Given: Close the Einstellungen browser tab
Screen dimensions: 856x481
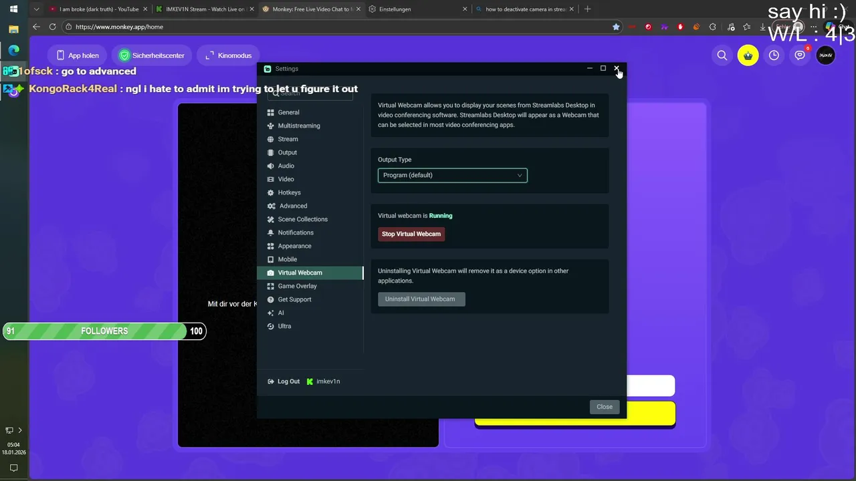Looking at the screenshot, I should (x=465, y=9).
